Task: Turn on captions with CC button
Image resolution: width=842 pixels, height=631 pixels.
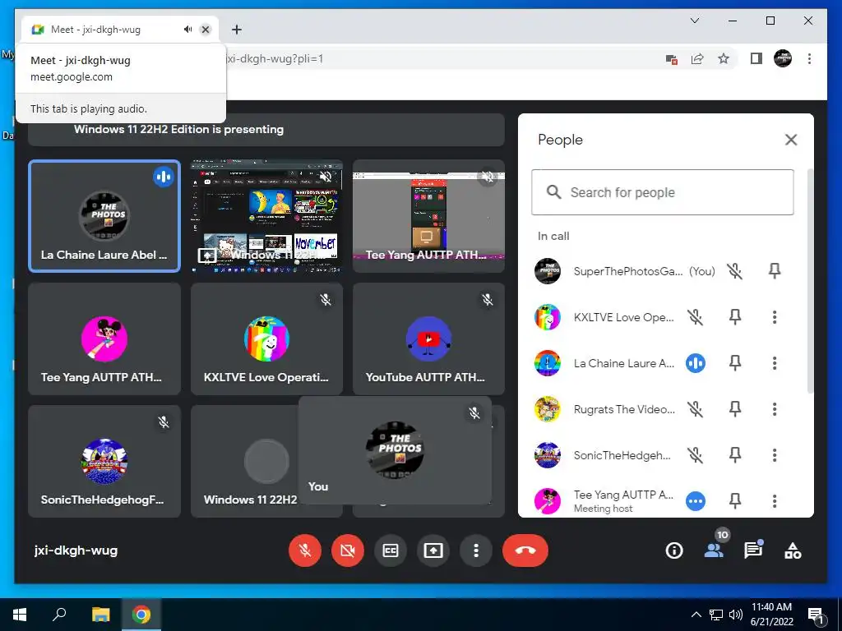Action: coord(391,550)
